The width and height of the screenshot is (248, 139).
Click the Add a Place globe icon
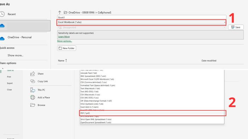33,97
